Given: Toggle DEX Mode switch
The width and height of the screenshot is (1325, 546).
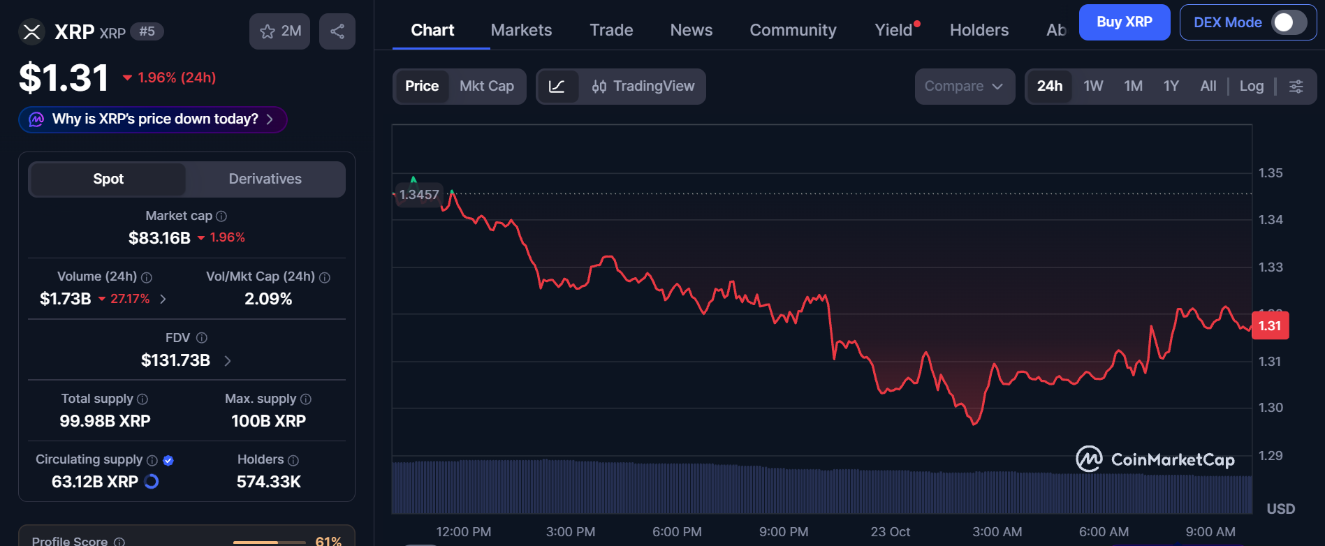Looking at the screenshot, I should [x=1289, y=22].
